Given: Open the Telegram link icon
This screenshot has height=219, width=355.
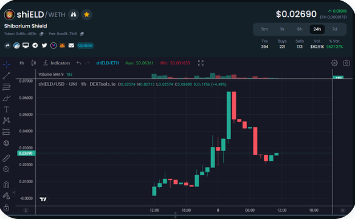Looking at the screenshot, I should coord(35,45).
